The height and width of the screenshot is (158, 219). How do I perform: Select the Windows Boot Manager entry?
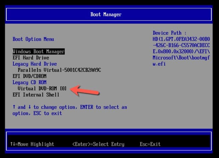38,52
